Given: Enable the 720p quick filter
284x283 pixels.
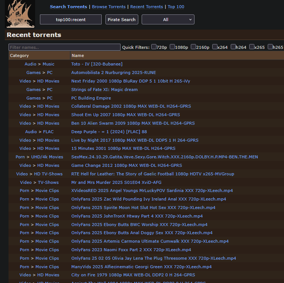Looking at the screenshot, I should click(x=154, y=47).
